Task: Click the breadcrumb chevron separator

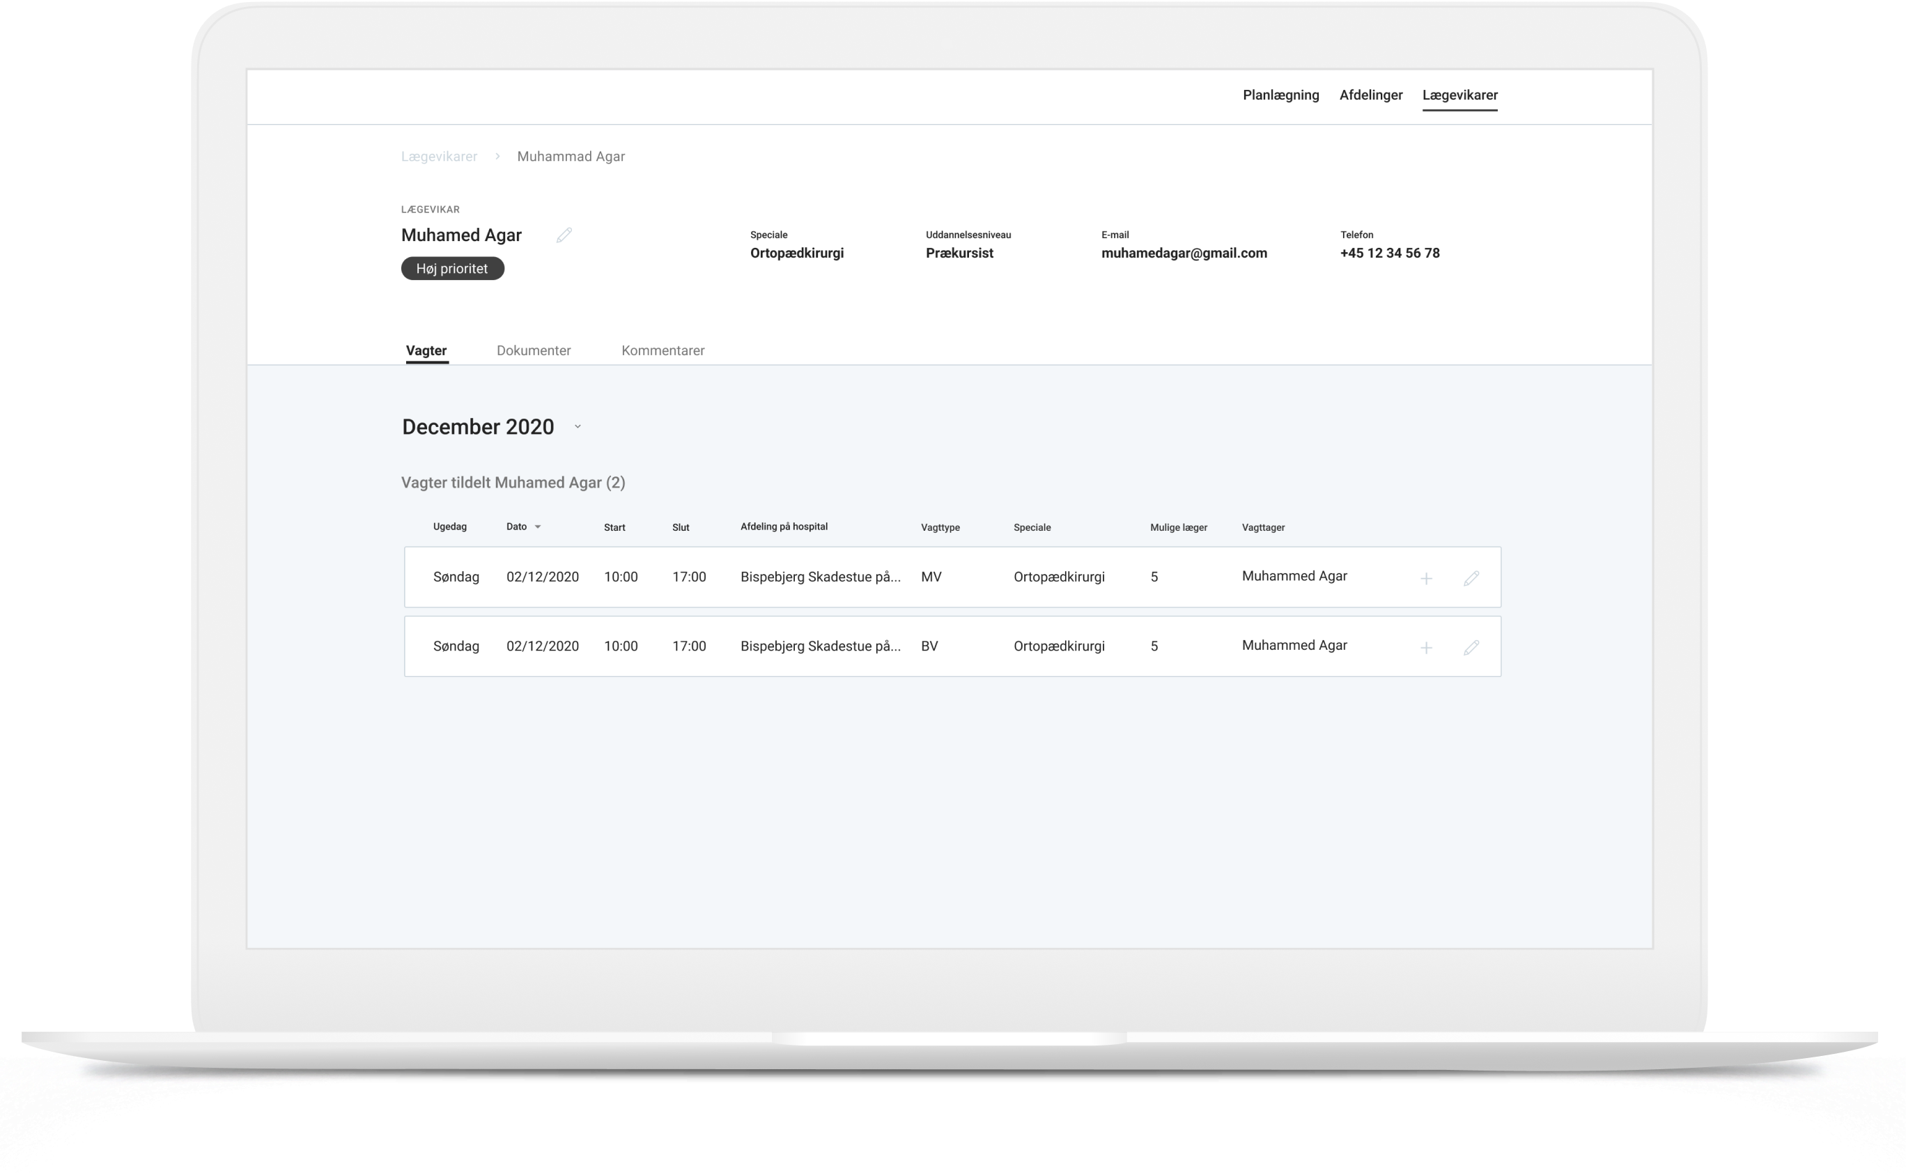Action: tap(497, 157)
